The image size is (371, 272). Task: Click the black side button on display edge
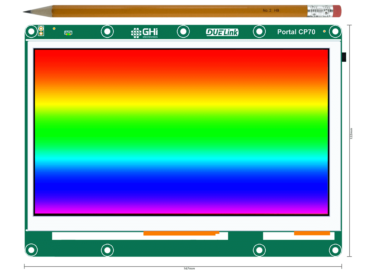pyautogui.click(x=344, y=57)
